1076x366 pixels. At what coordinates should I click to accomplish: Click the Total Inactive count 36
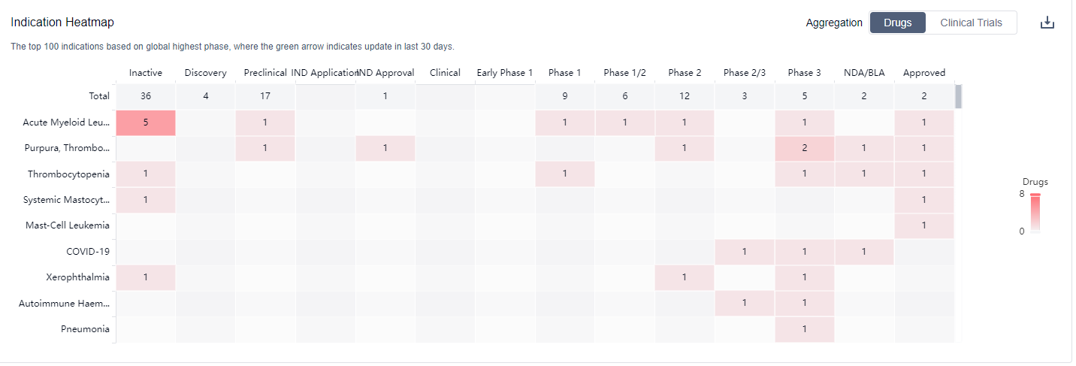coord(146,96)
